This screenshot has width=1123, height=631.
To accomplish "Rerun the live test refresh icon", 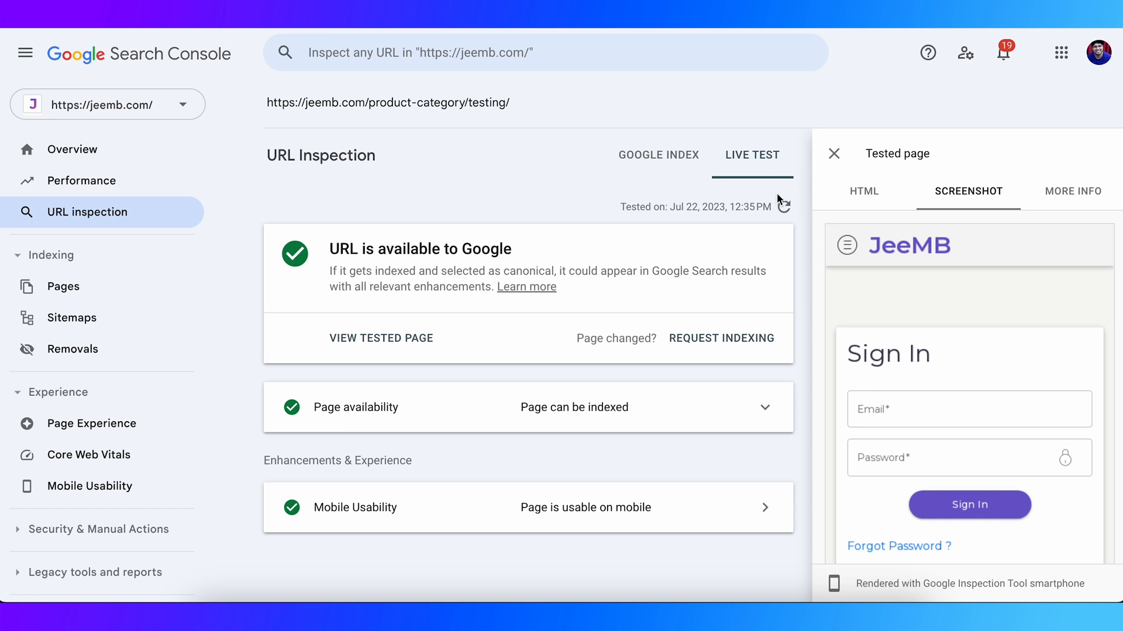I will [x=784, y=206].
